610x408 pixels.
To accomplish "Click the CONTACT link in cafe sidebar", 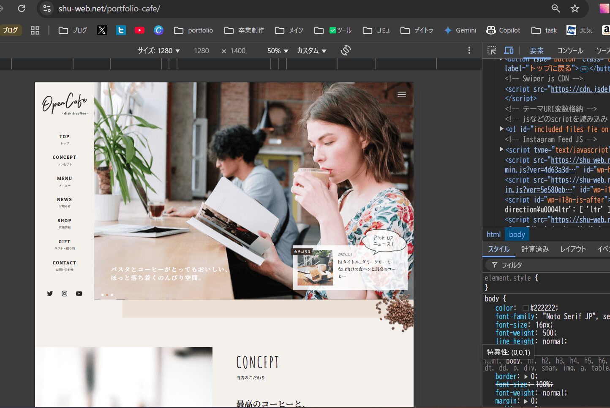I will 65,266.
